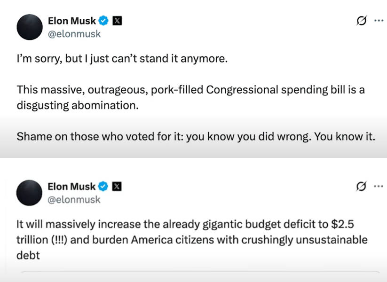Click the X affiliation badge in the spending bill tweet

click(117, 21)
